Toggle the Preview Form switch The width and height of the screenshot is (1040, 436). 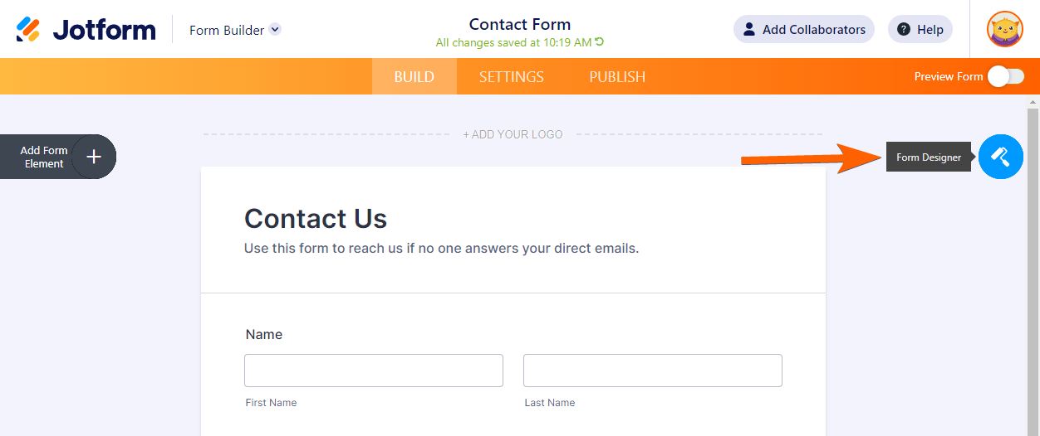[x=1005, y=76]
